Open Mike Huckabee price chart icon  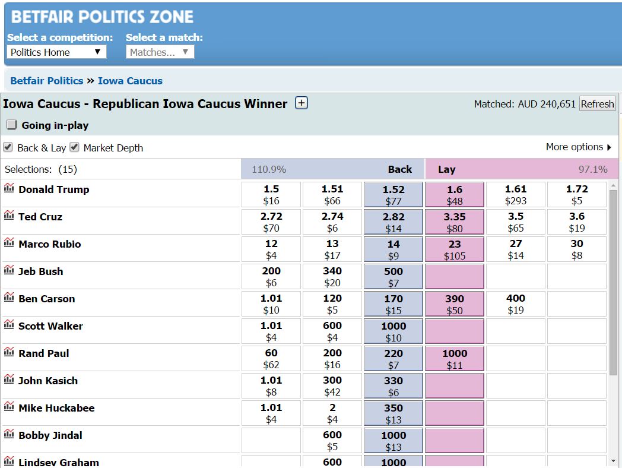click(9, 406)
